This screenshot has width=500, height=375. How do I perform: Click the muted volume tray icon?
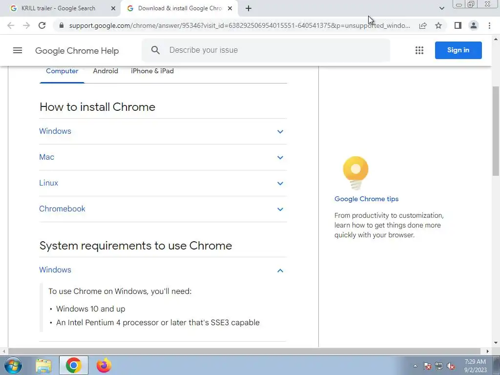(451, 366)
